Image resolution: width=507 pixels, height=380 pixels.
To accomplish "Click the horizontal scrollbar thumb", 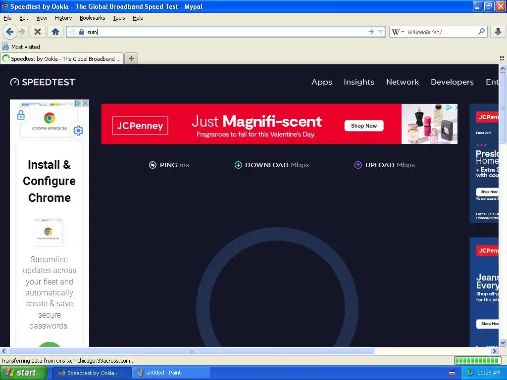I will pos(192,351).
